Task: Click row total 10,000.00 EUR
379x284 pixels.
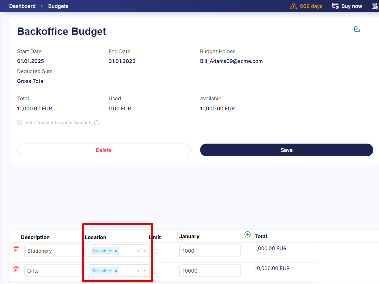Action: coord(272,268)
